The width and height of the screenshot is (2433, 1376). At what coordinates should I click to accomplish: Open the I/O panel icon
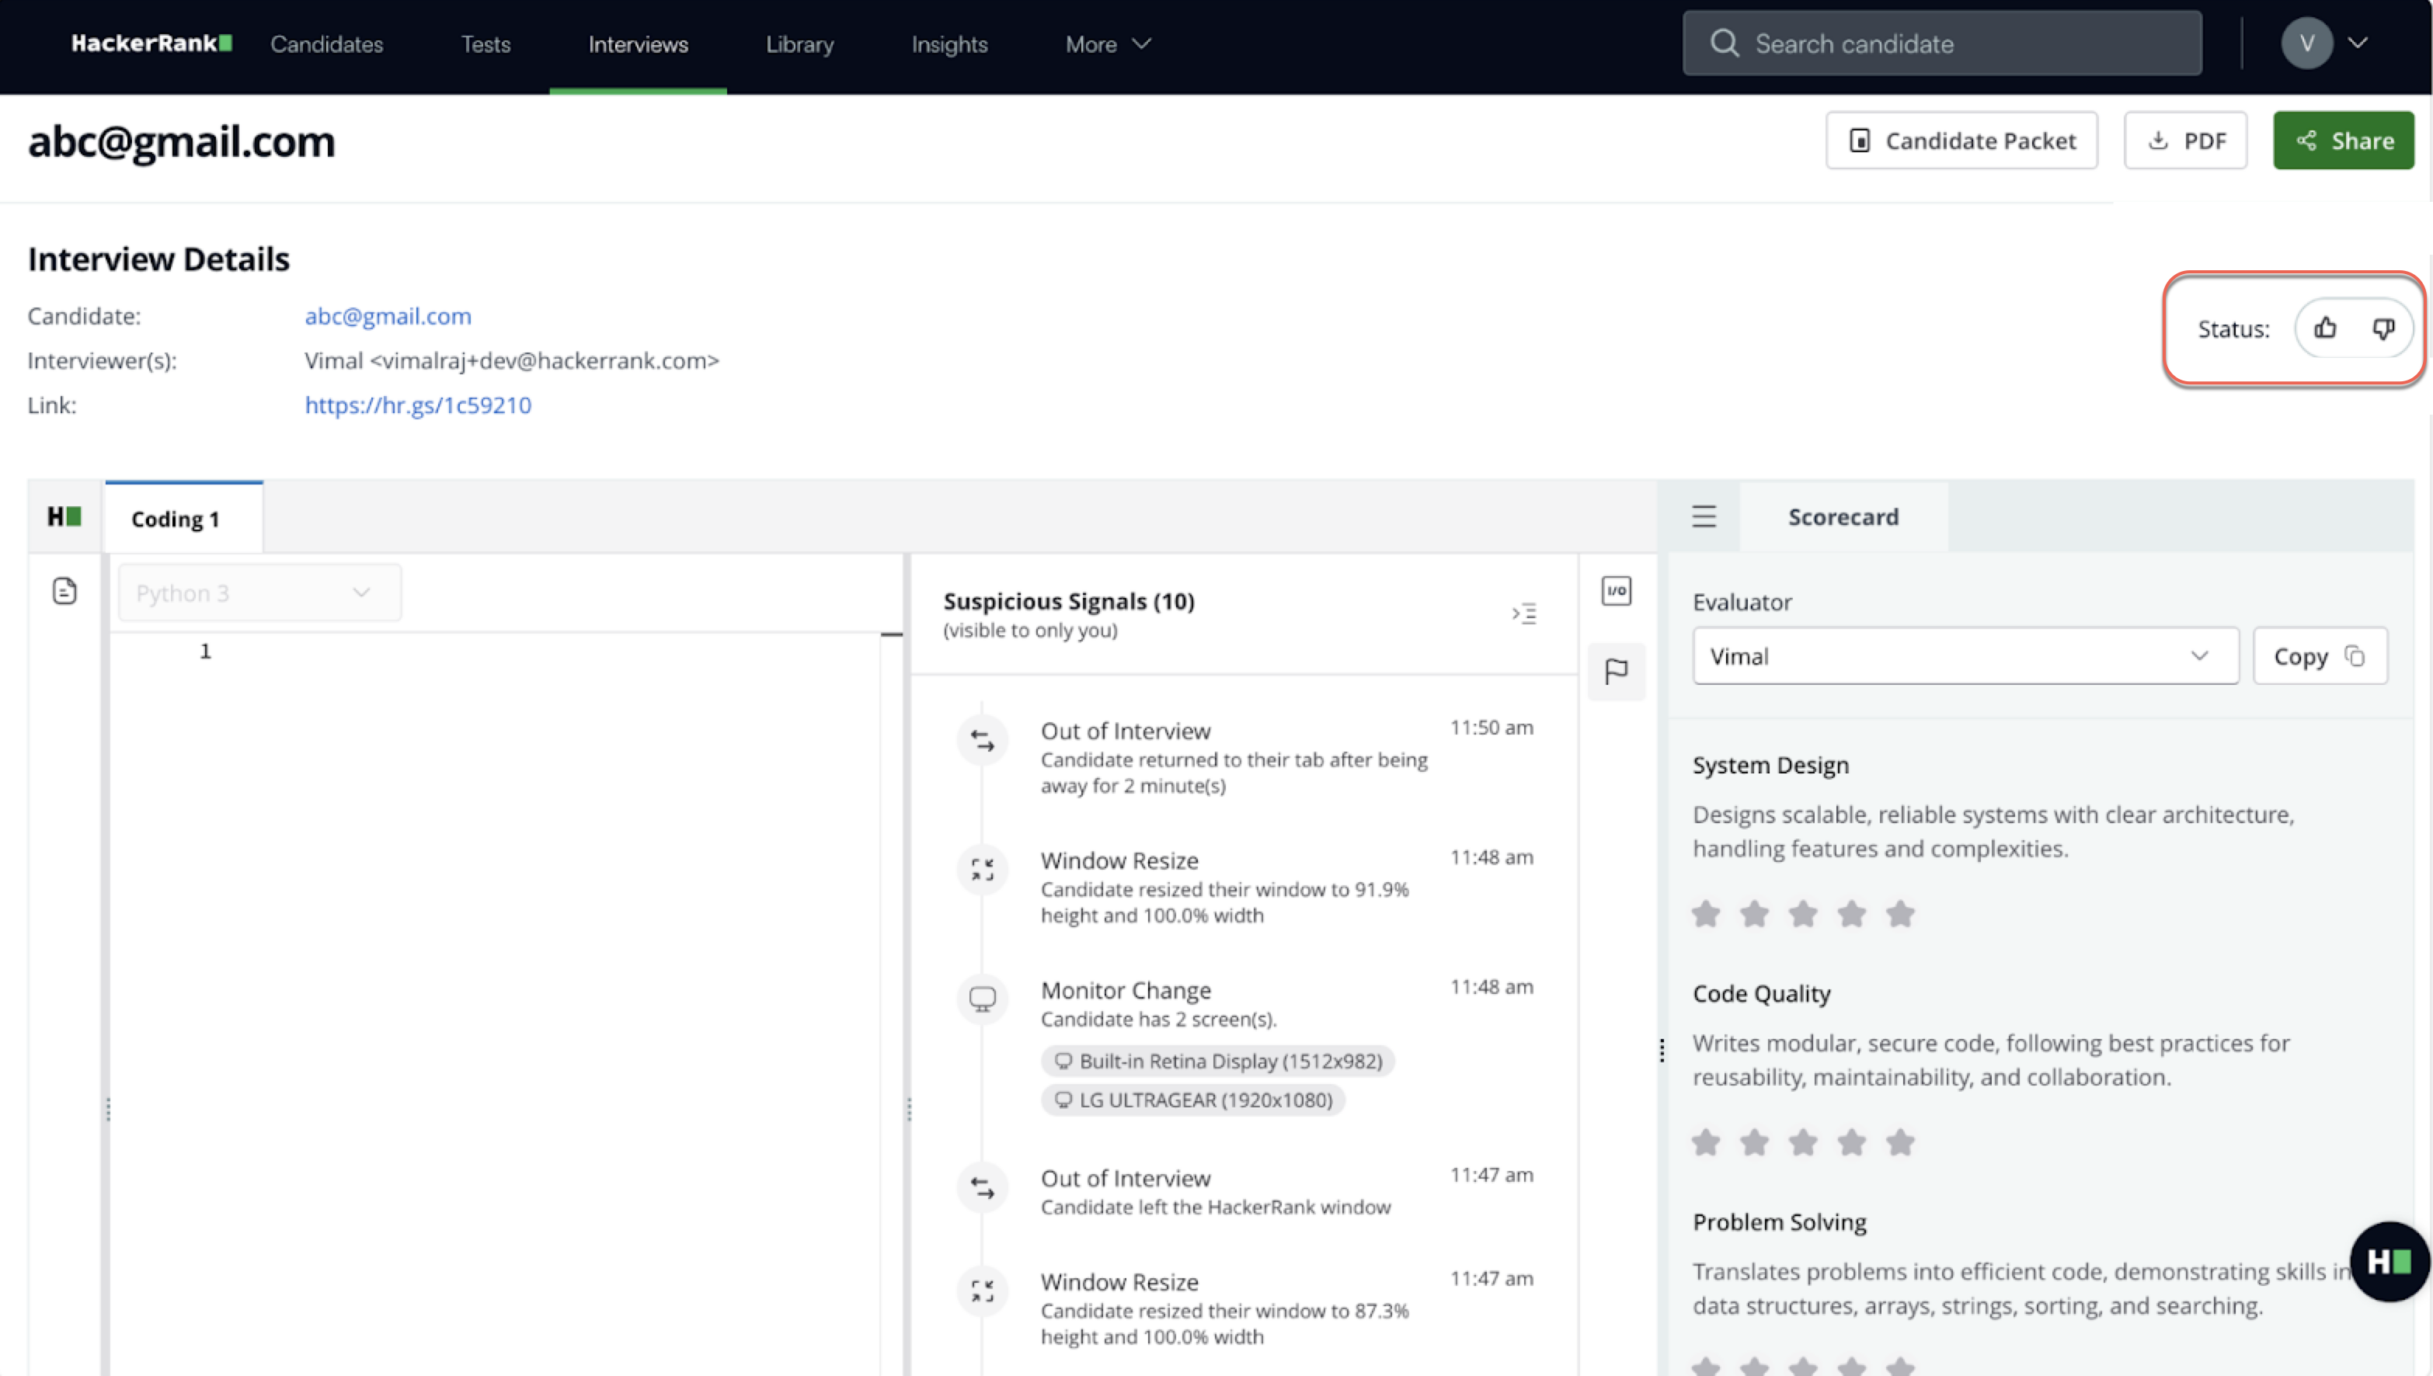click(x=1615, y=591)
